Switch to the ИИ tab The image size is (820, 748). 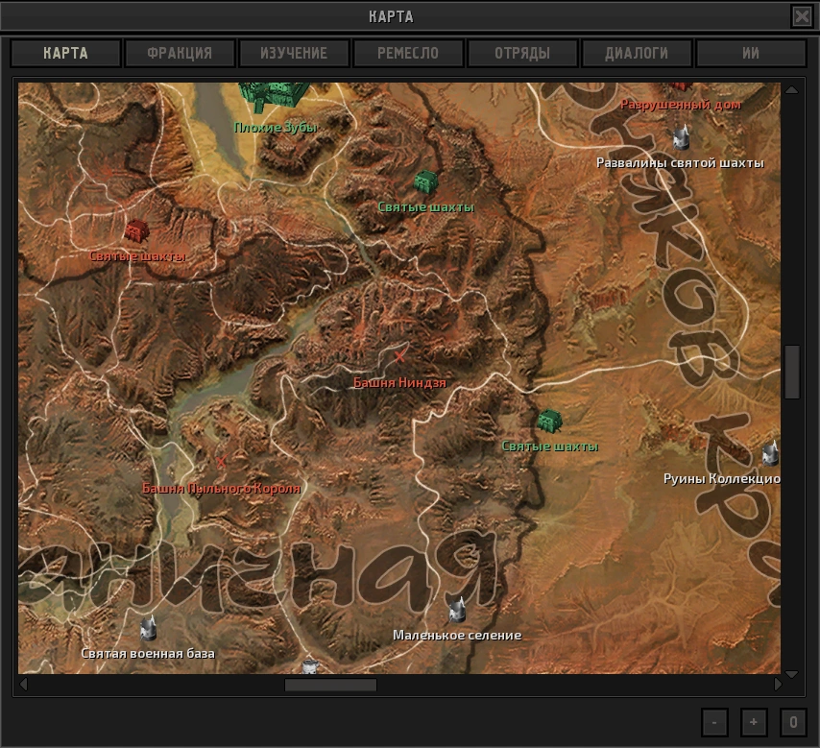pyautogui.click(x=751, y=54)
